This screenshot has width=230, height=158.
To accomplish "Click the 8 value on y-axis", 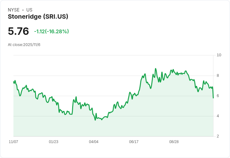I will click(x=218, y=76).
